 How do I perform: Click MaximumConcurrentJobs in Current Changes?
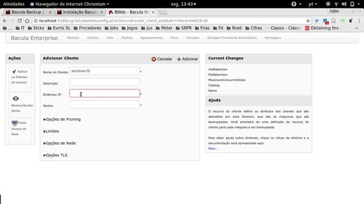pos(227,80)
